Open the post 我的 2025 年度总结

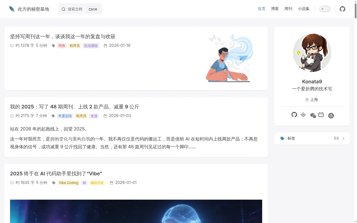tap(74, 107)
